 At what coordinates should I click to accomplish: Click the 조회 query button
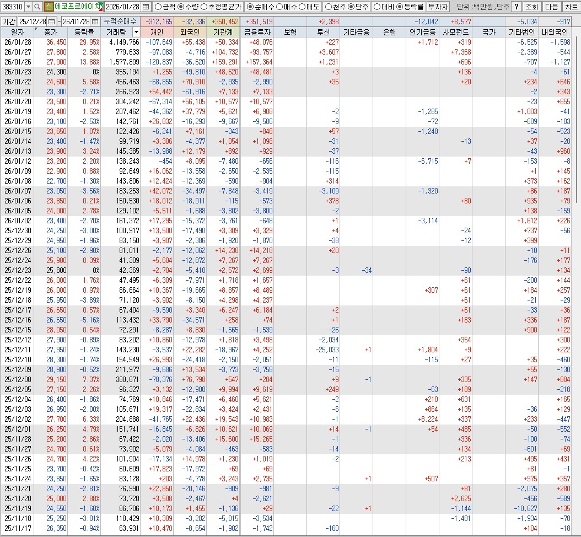click(x=531, y=7)
